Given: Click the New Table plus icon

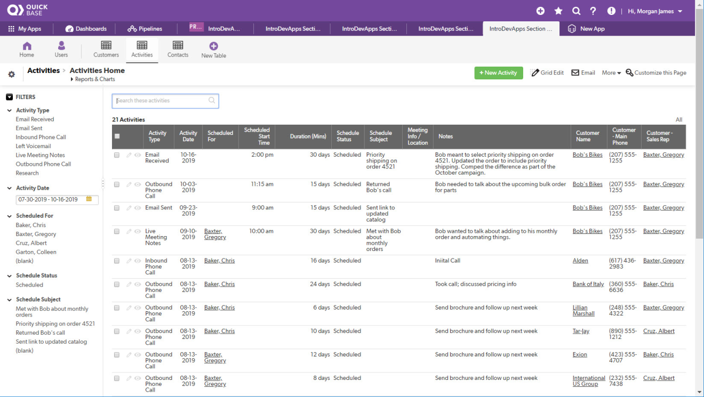Looking at the screenshot, I should (x=213, y=47).
